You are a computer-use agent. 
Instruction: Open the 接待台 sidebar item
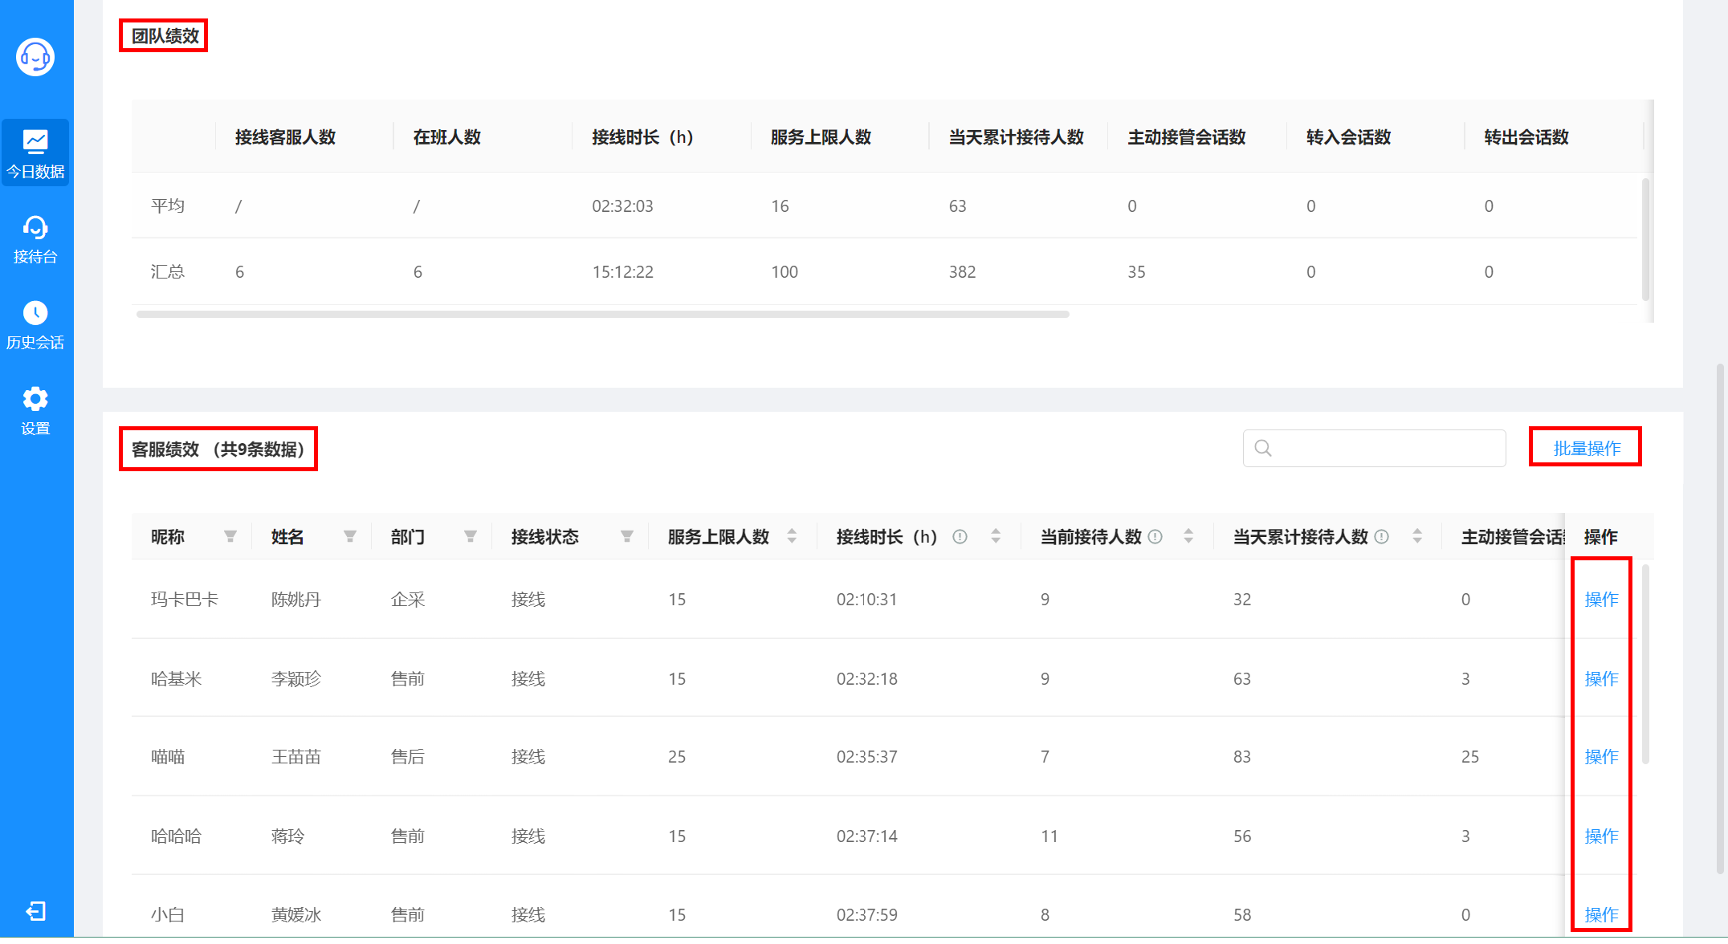[x=35, y=239]
